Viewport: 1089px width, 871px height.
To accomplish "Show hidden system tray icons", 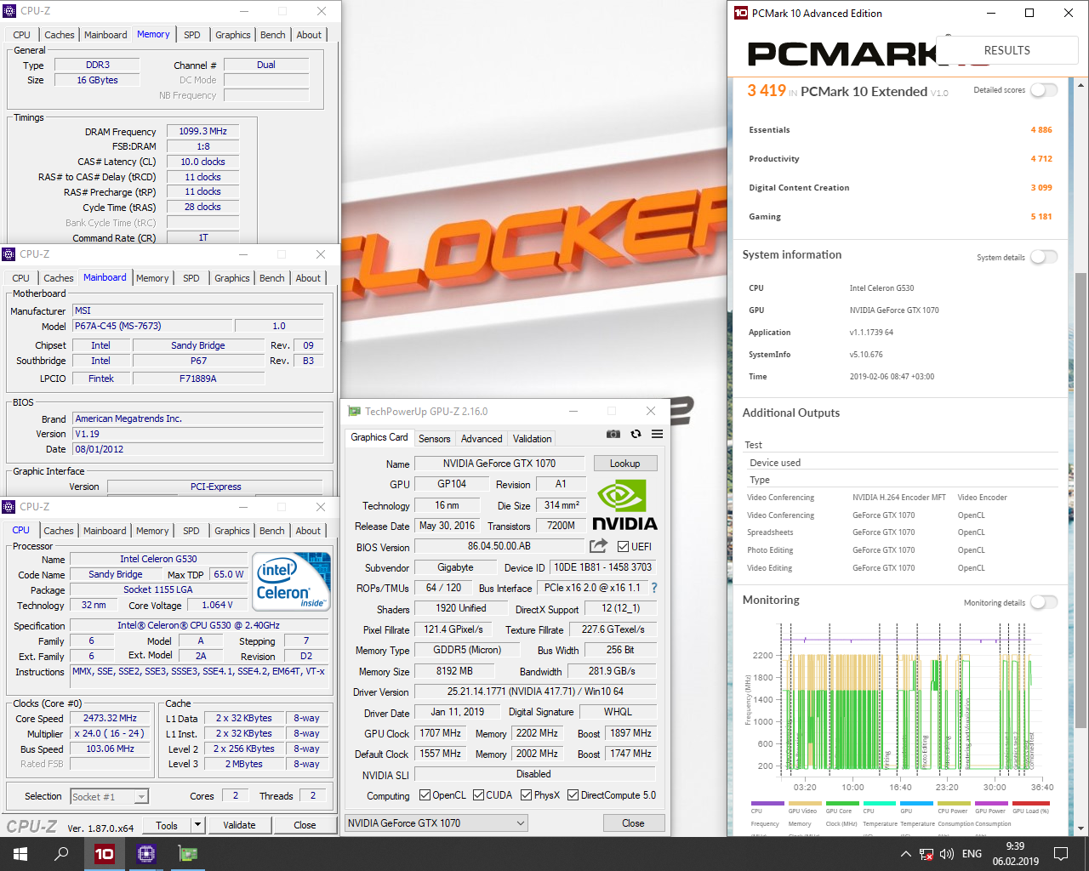I will 905,854.
